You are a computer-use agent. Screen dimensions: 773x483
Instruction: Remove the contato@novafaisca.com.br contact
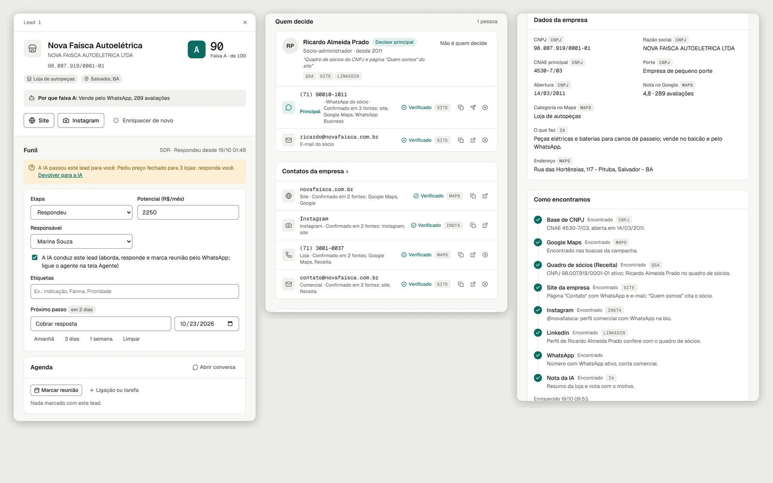tap(485, 284)
